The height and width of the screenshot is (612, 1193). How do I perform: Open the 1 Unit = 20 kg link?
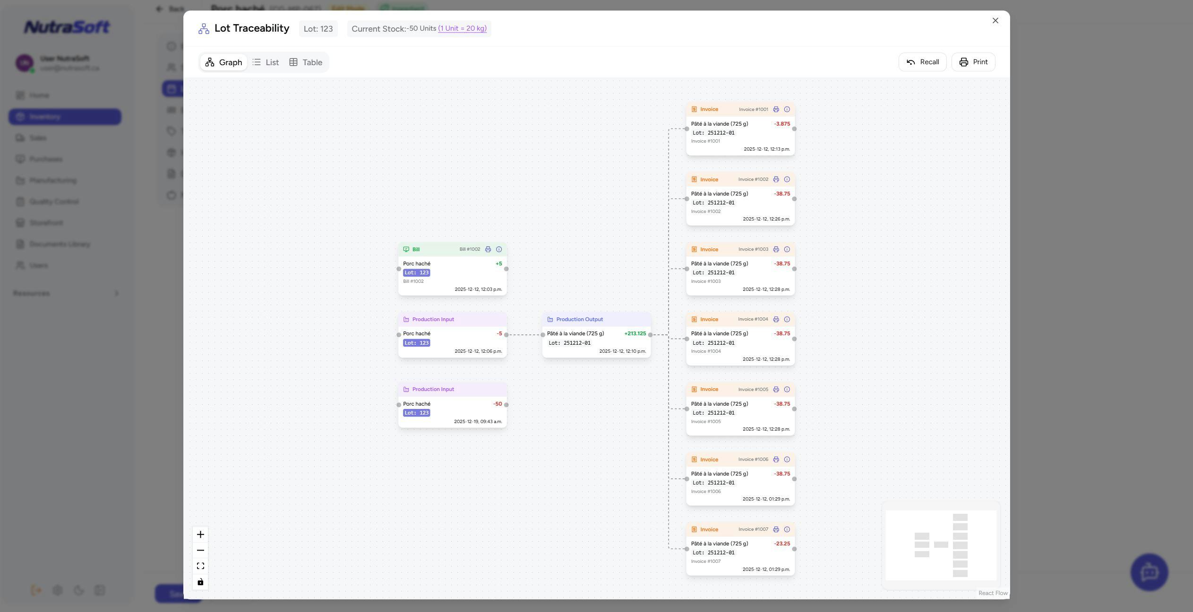point(462,28)
